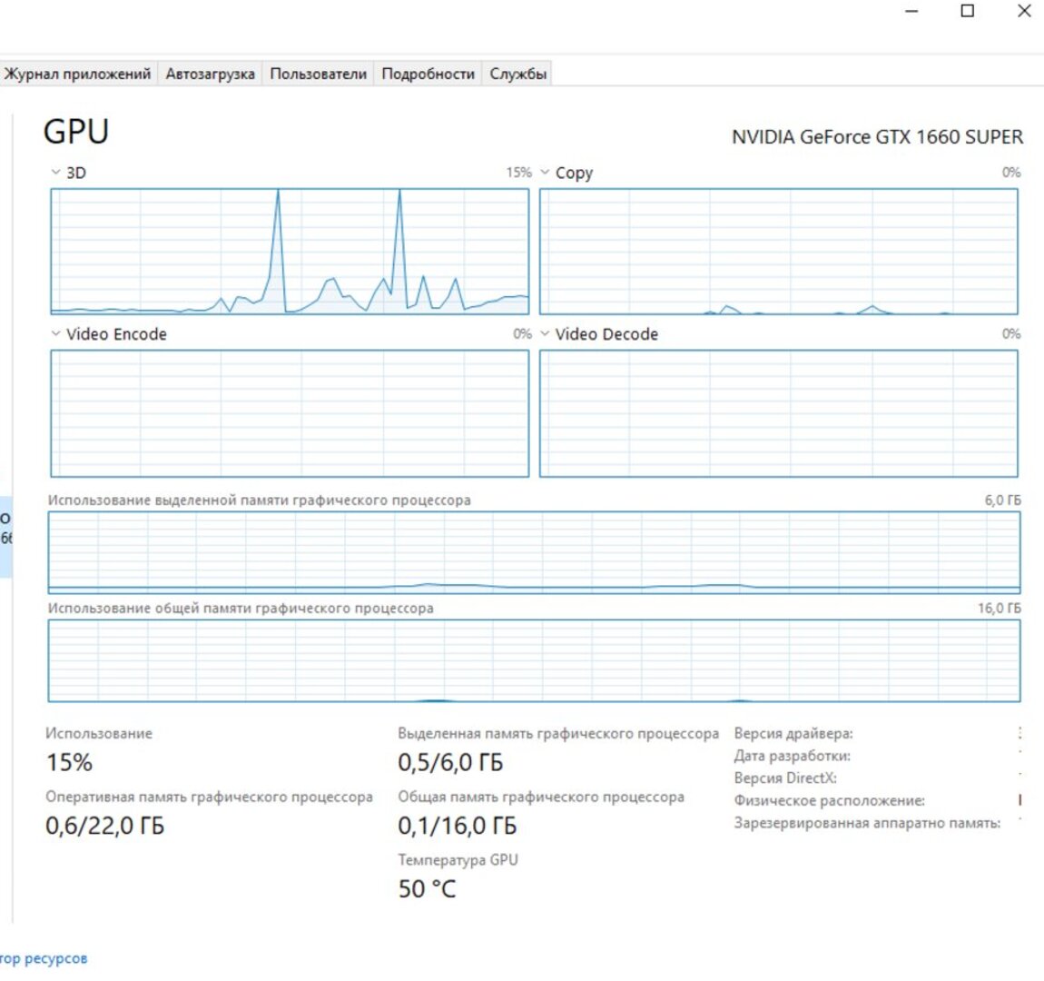Screen dimensions: 1044x981
Task: Select the empty Video Encode graph
Action: [289, 413]
